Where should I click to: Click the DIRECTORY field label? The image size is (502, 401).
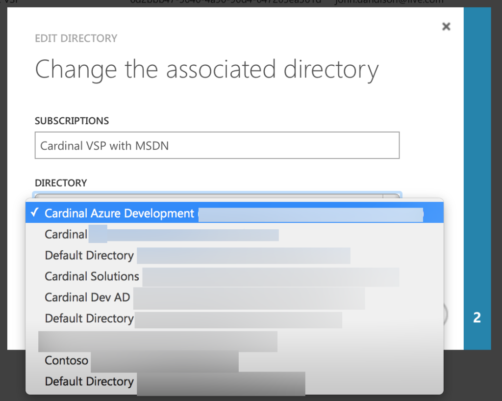pos(61,183)
